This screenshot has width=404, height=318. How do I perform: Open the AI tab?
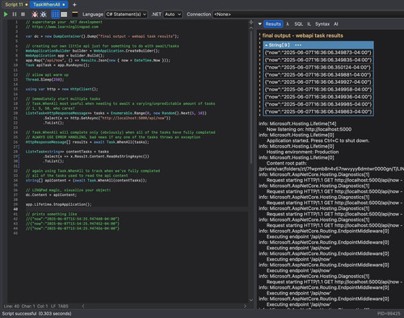[336, 24]
